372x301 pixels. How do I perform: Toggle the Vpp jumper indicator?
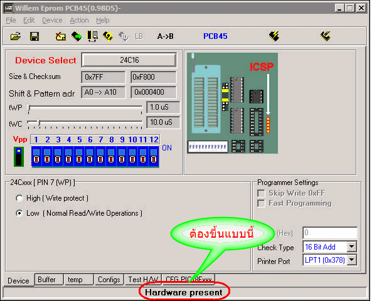tap(19, 157)
